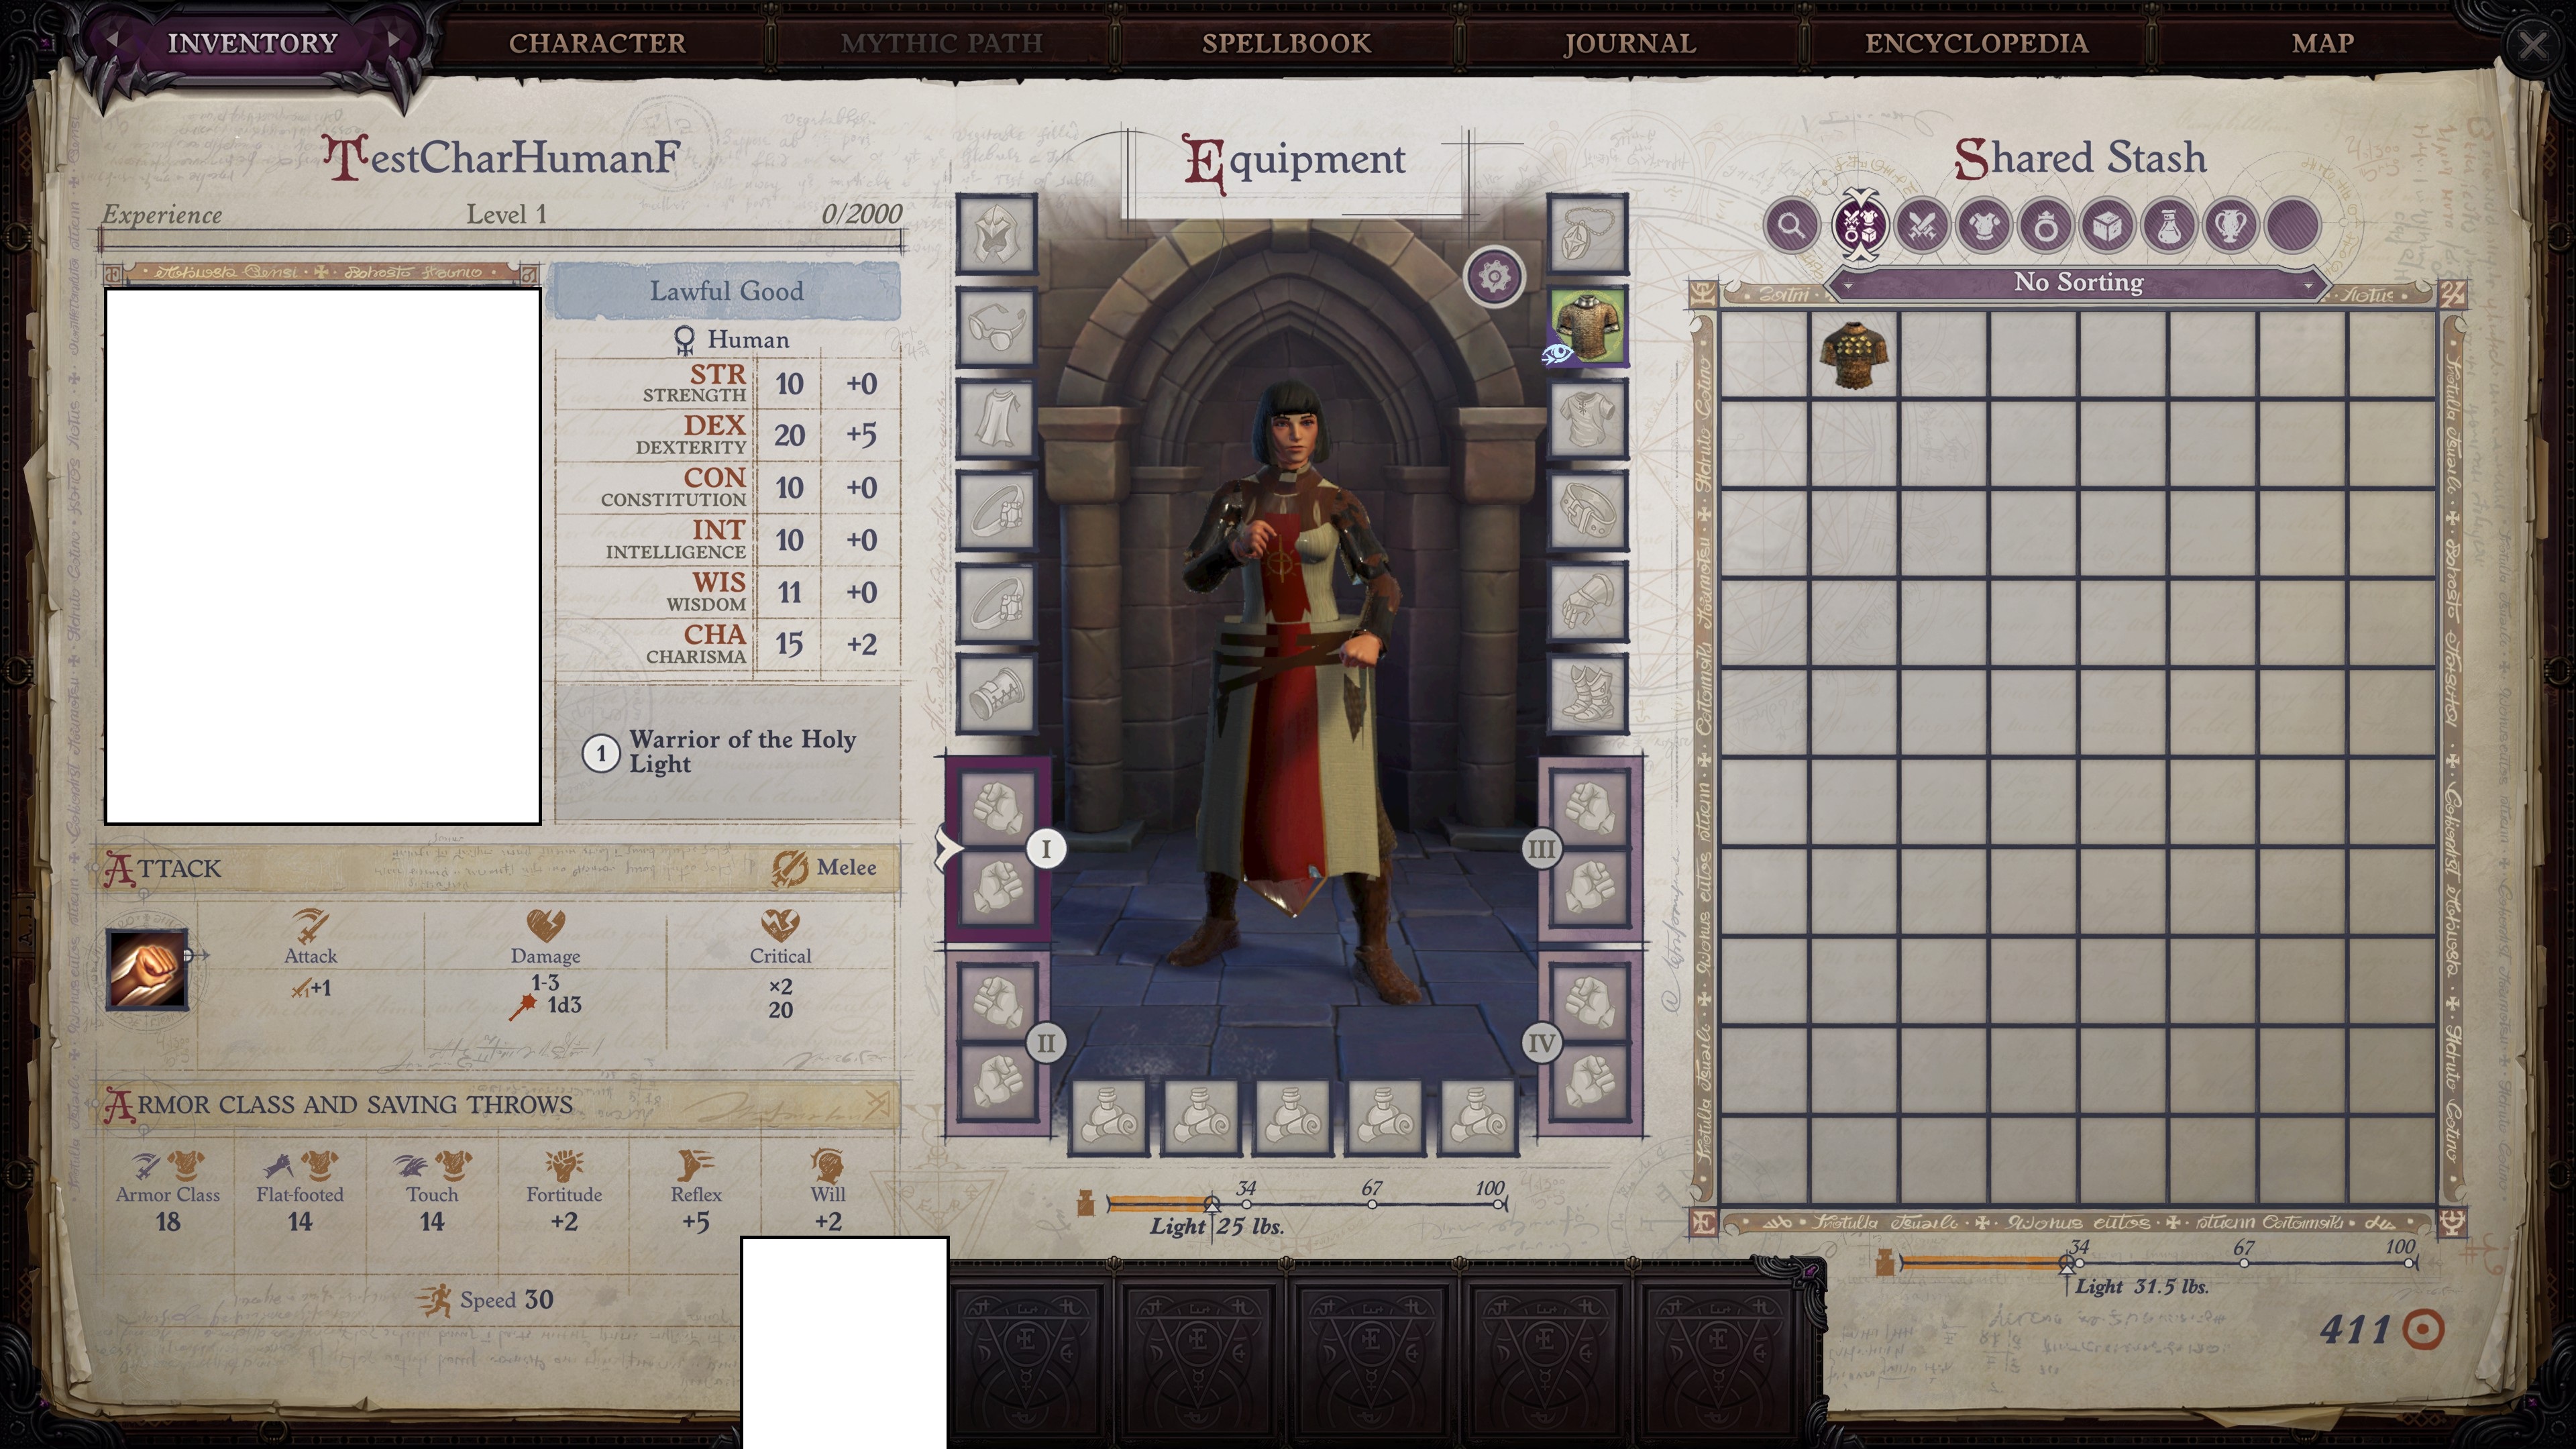Viewport: 2576px width, 1449px height.
Task: Click the empty gloves equipment slot
Action: pyautogui.click(x=1588, y=603)
